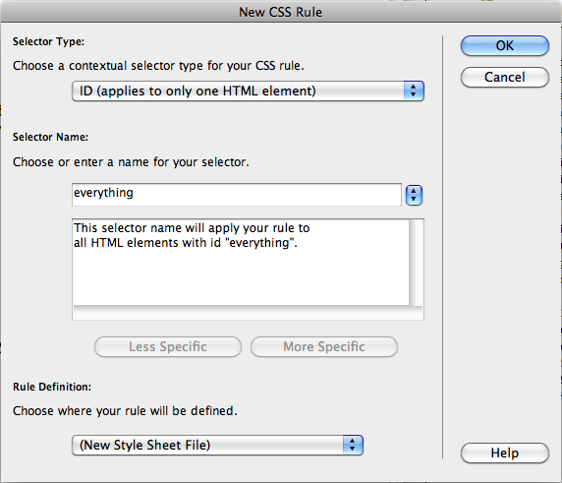Click the Less Specific button
This screenshot has height=483, width=562.
point(168,346)
